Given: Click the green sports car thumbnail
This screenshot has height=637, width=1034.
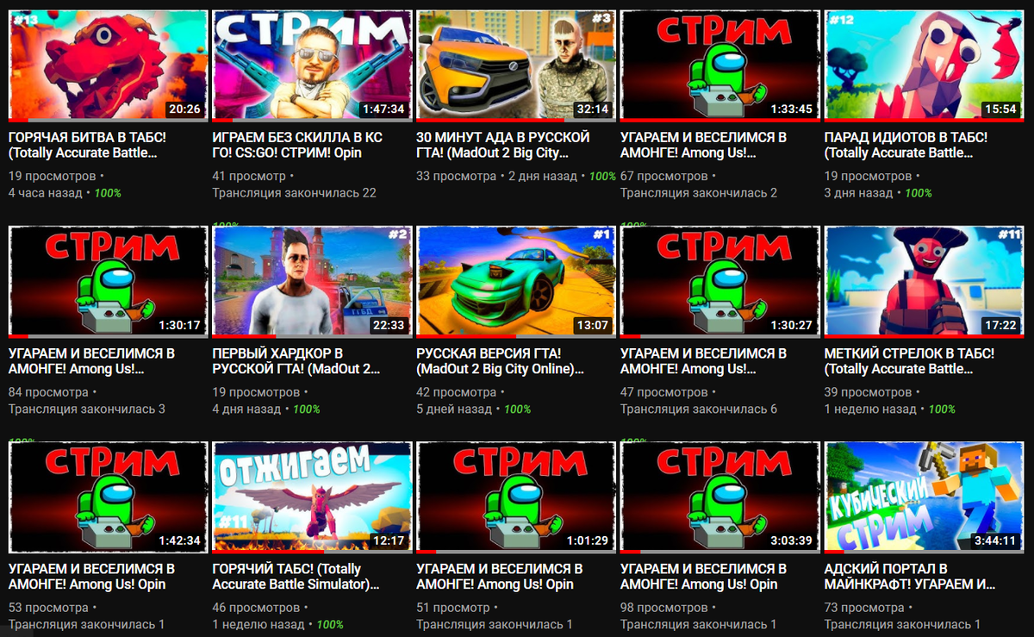Looking at the screenshot, I should pos(516,281).
